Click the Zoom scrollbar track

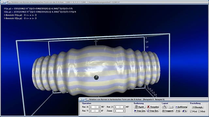tap(120, 111)
